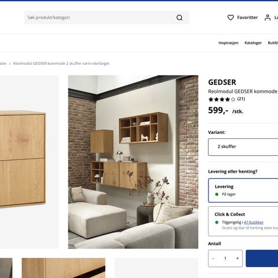
Task: Click the quantity number field
Action: coord(225,258)
